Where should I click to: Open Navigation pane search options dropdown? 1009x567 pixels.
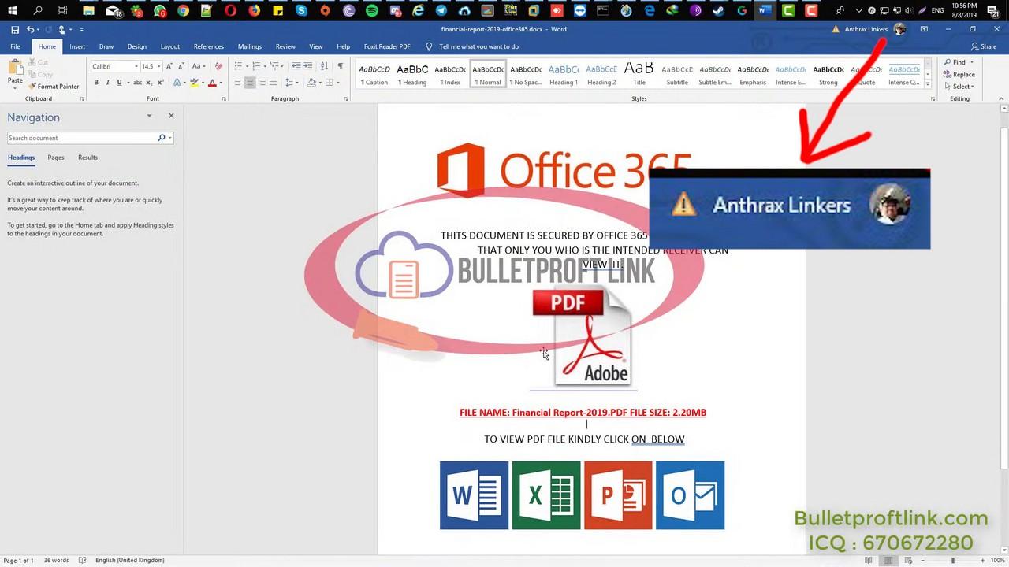169,138
